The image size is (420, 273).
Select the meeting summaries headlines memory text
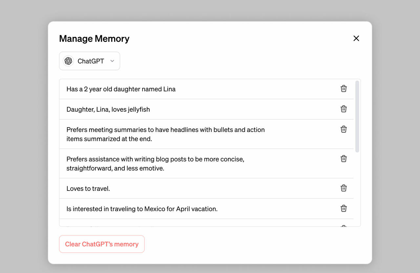pos(165,134)
